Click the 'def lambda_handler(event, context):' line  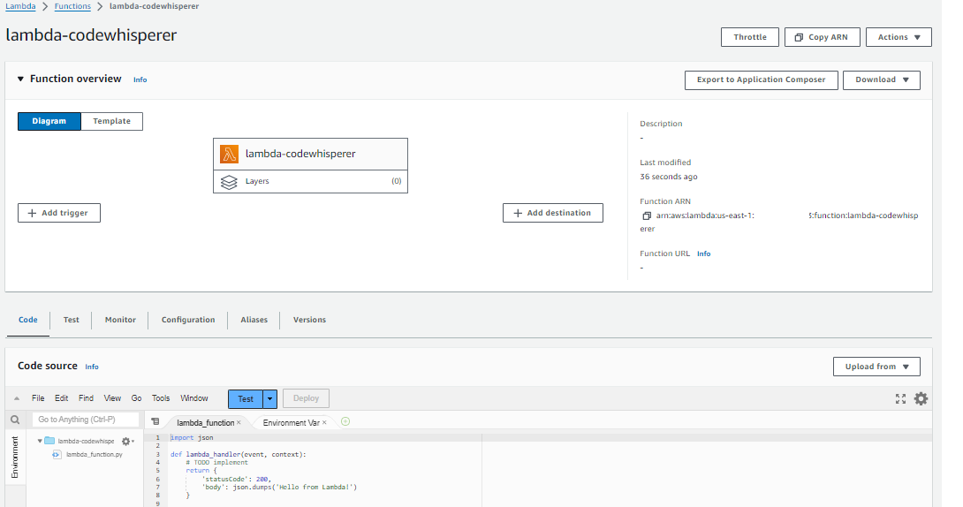pos(238,454)
